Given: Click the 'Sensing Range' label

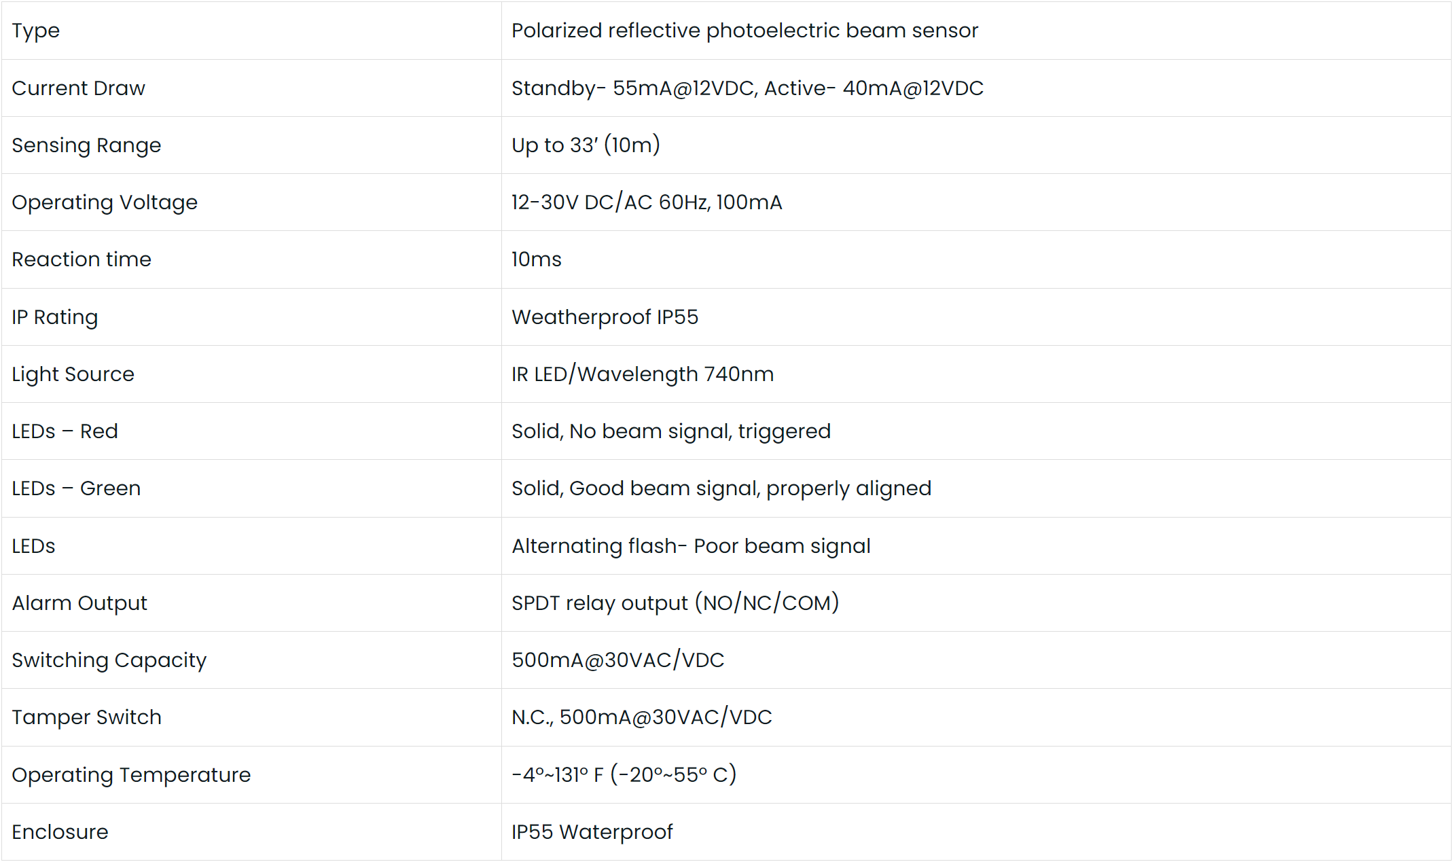Looking at the screenshot, I should click(86, 145).
